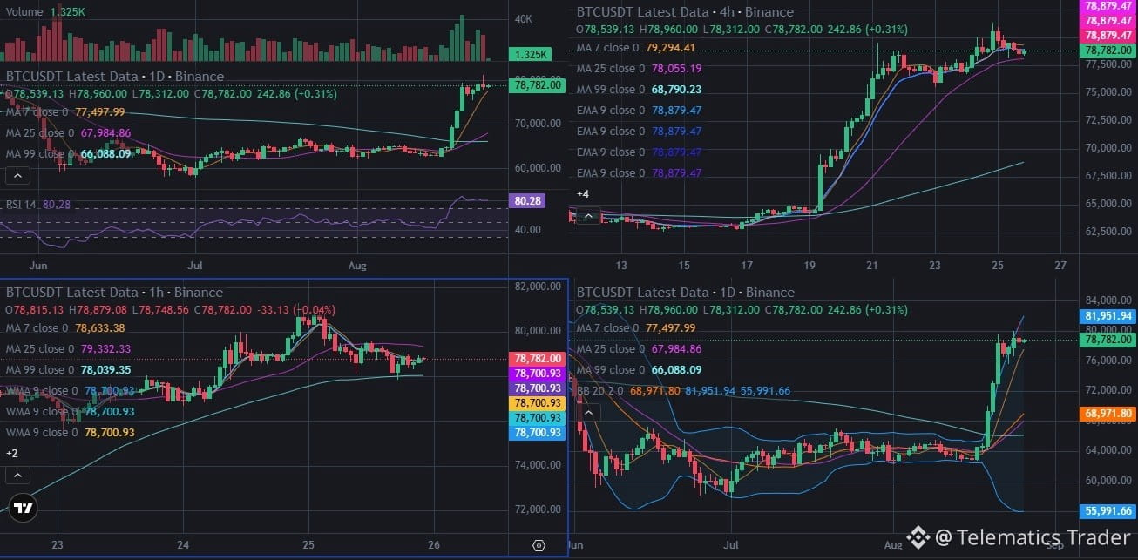Click the RSI value label 80.28 on axis
Viewport: 1138px width, 560px height.
pyautogui.click(x=529, y=200)
